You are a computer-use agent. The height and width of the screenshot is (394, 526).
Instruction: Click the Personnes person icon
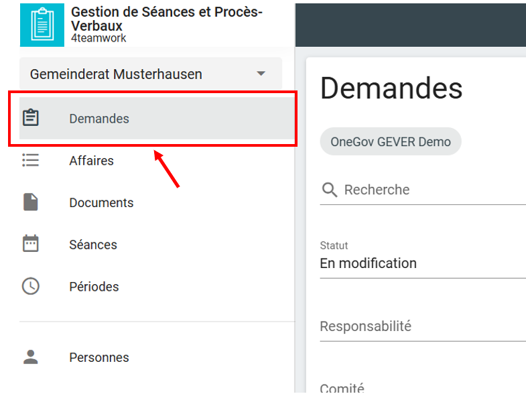[31, 357]
